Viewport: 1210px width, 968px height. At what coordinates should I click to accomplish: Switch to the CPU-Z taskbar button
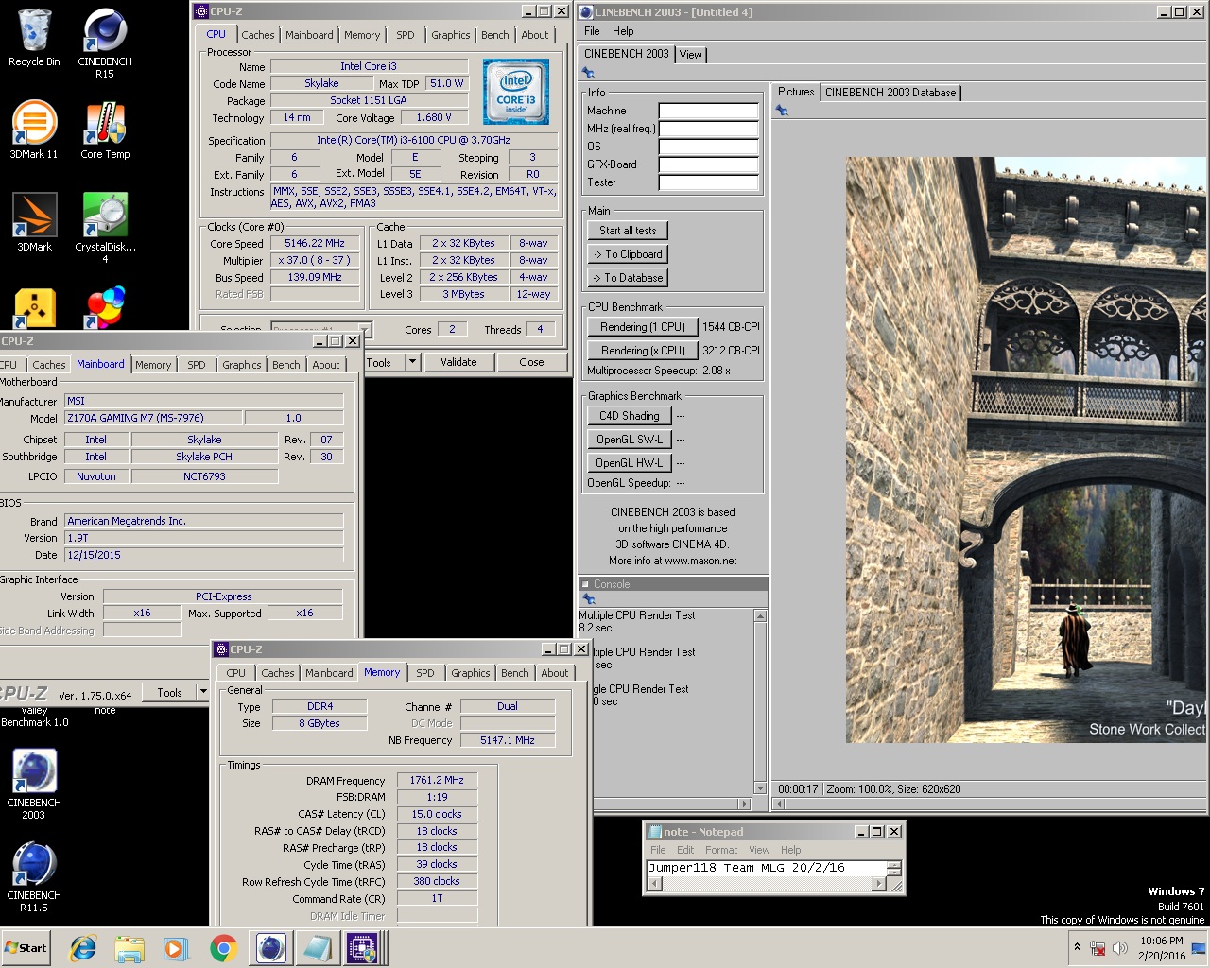[363, 948]
